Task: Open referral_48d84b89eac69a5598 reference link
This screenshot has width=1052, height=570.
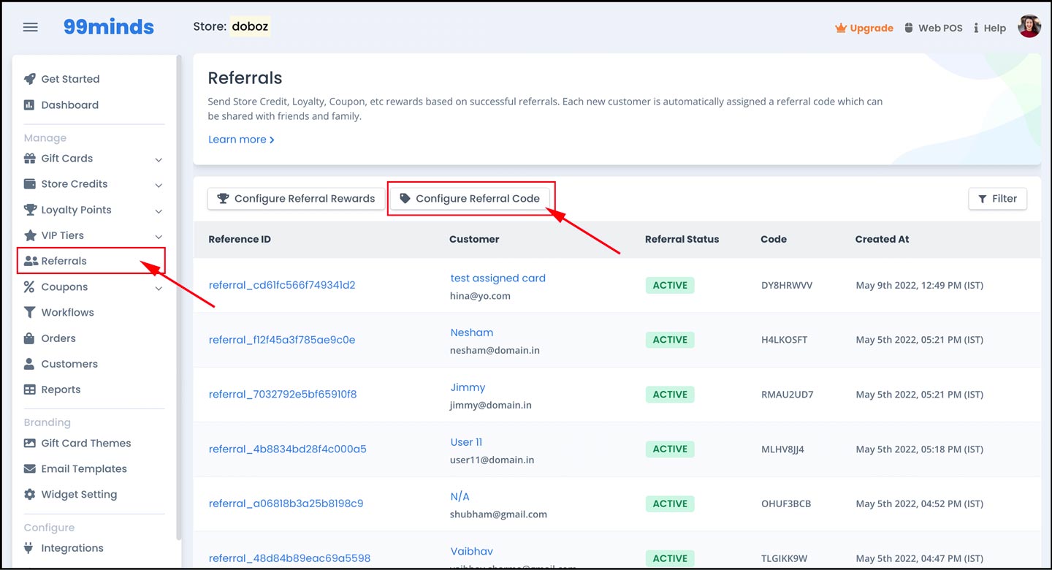Action: pos(289,558)
